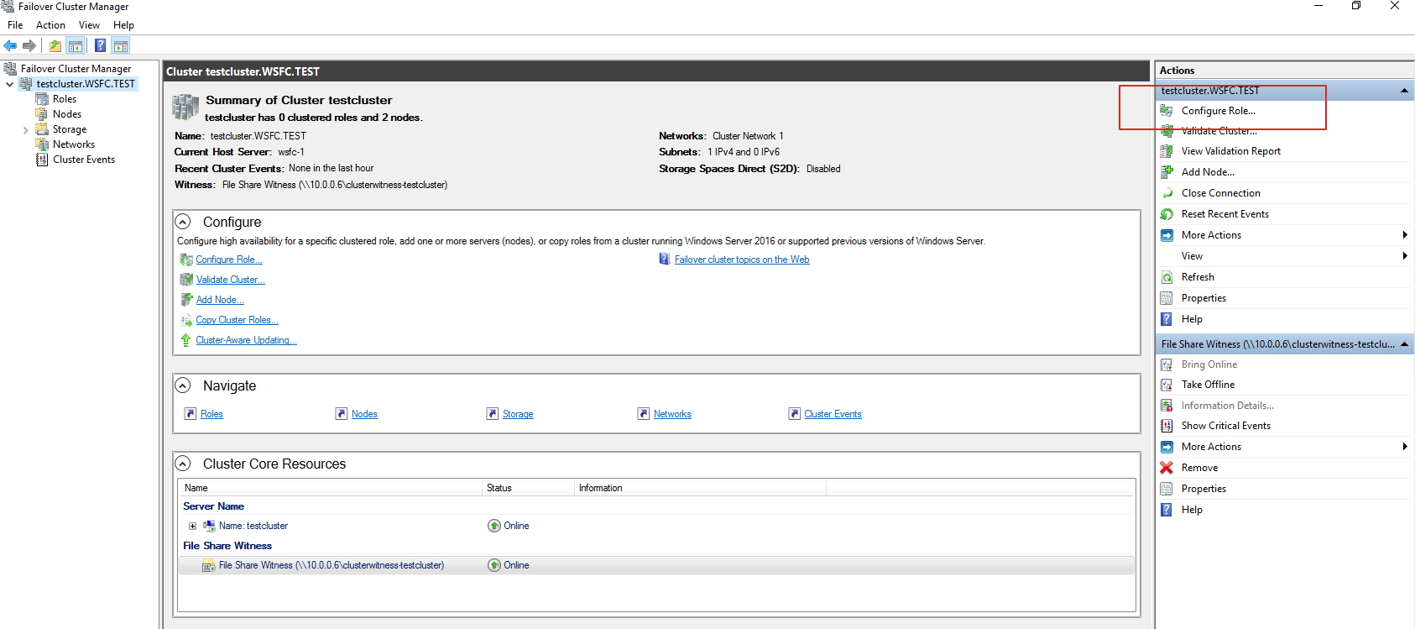The height and width of the screenshot is (629, 1415).
Task: Click the Refresh icon in Actions pane
Action: (x=1167, y=277)
